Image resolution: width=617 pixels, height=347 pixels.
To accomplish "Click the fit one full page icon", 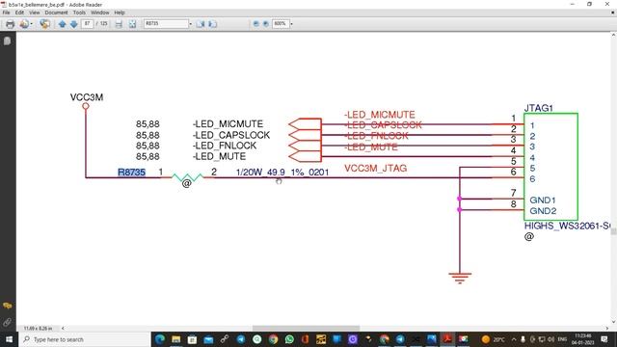I will [x=132, y=24].
